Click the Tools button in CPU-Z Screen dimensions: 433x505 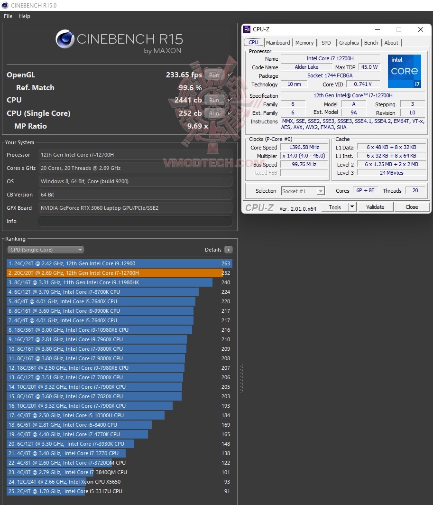click(334, 207)
